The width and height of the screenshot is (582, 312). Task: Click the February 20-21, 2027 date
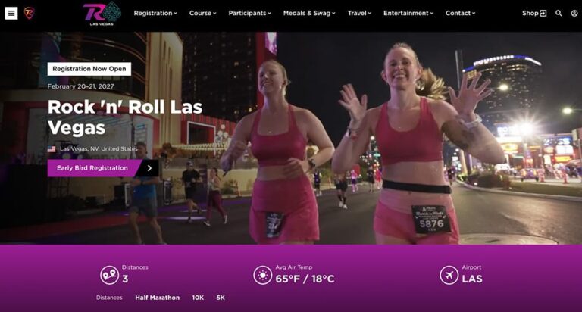[x=80, y=86]
